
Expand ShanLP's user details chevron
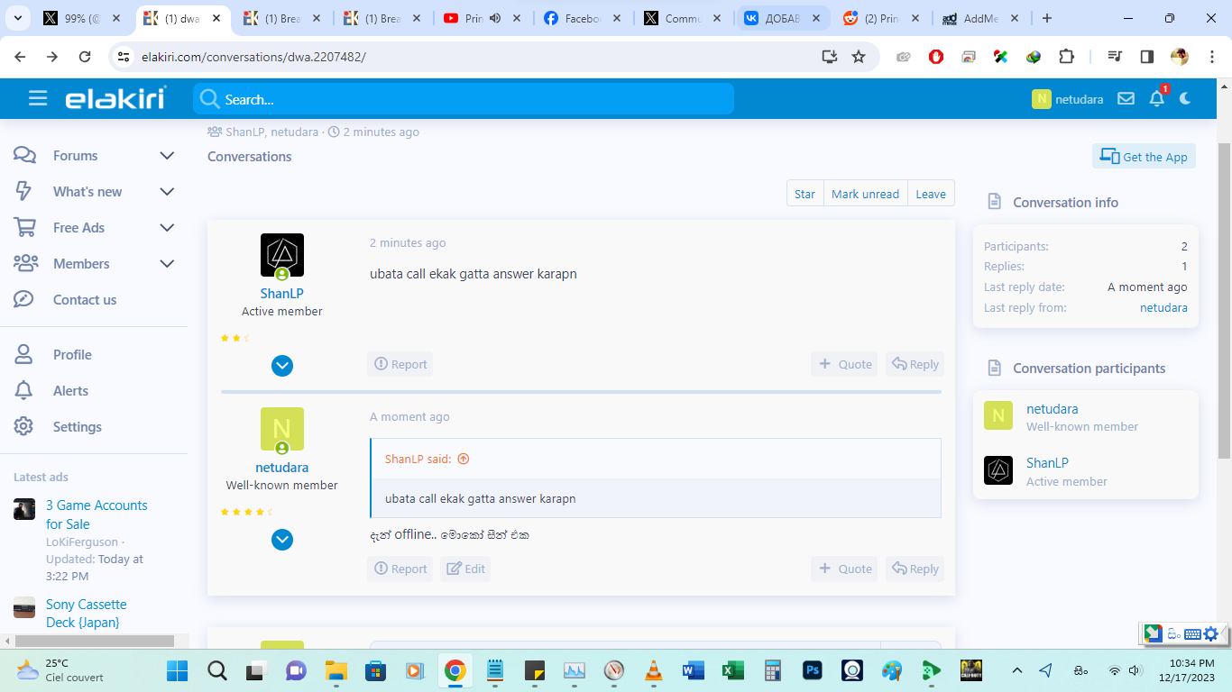point(282,366)
